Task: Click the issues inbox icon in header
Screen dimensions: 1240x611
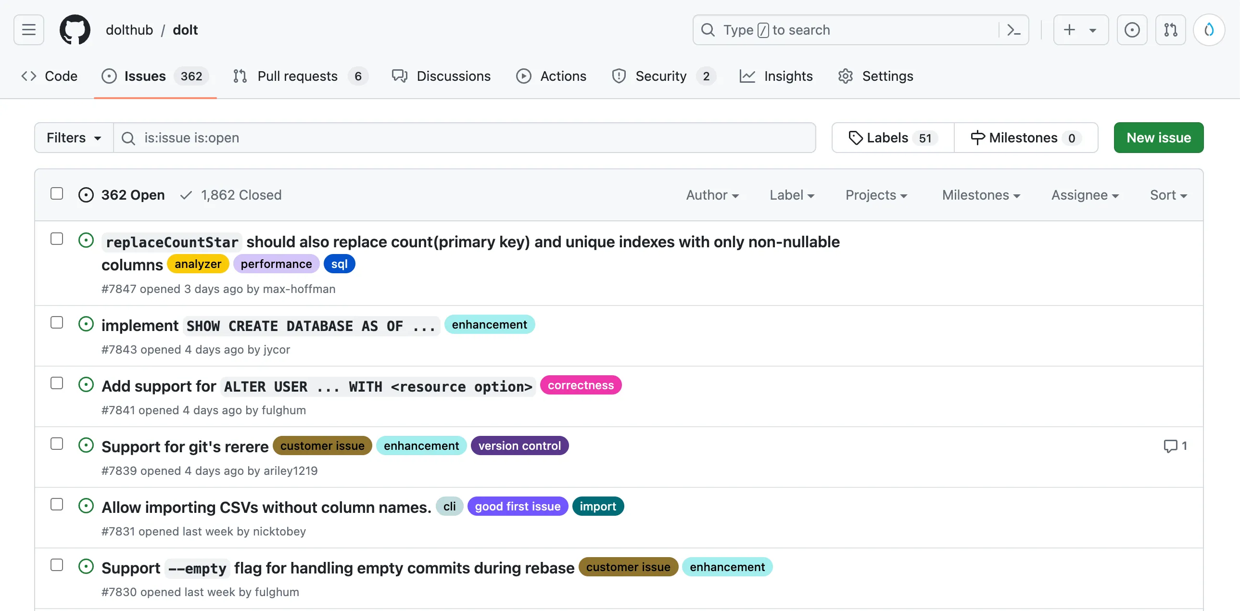Action: click(x=1132, y=30)
